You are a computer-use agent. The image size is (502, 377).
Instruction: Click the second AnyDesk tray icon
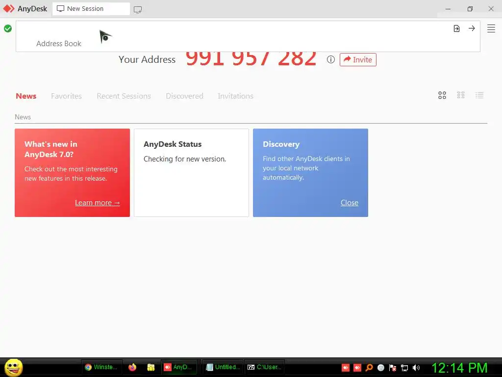pyautogui.click(x=357, y=367)
